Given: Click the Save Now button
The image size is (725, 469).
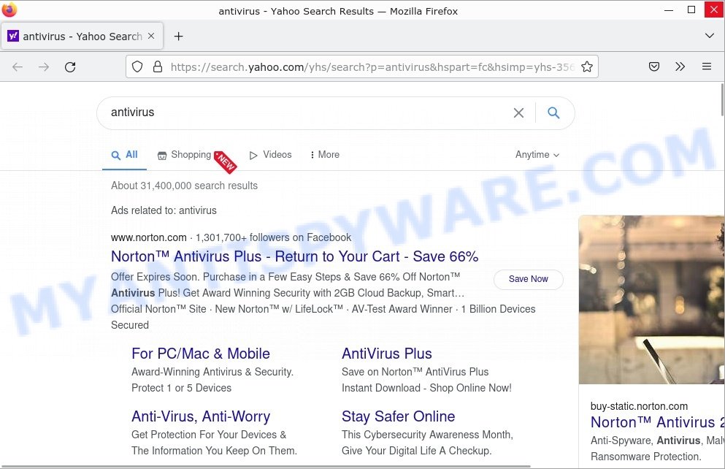Looking at the screenshot, I should click(x=529, y=279).
